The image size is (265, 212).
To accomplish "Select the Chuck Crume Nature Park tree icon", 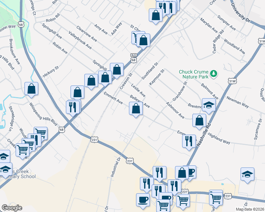I will pyautogui.click(x=214, y=73).
